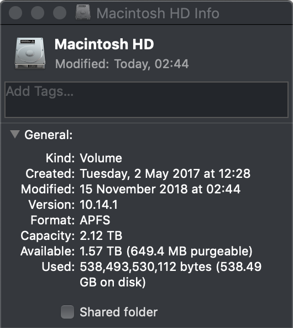Click the Modified Today 02:44 subtitle
This screenshot has height=328, width=293.
pyautogui.click(x=122, y=64)
